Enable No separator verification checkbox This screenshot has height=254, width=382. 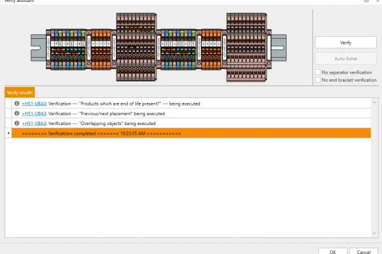tap(318, 72)
